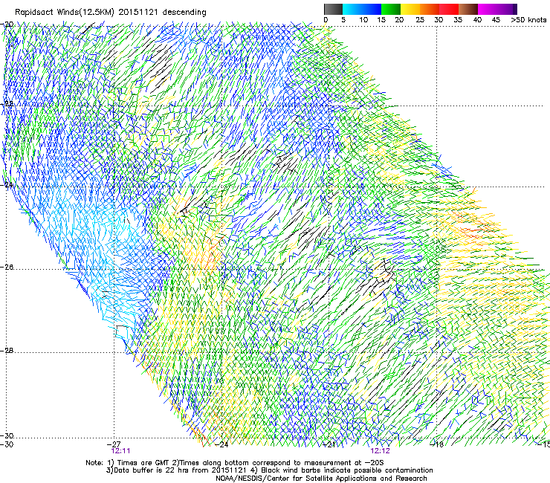Click the dark purple >50 knots swatch

pyautogui.click(x=514, y=9)
